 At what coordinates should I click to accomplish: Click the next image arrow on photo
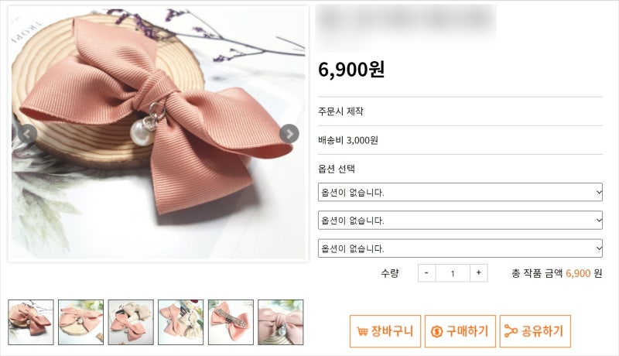(289, 134)
